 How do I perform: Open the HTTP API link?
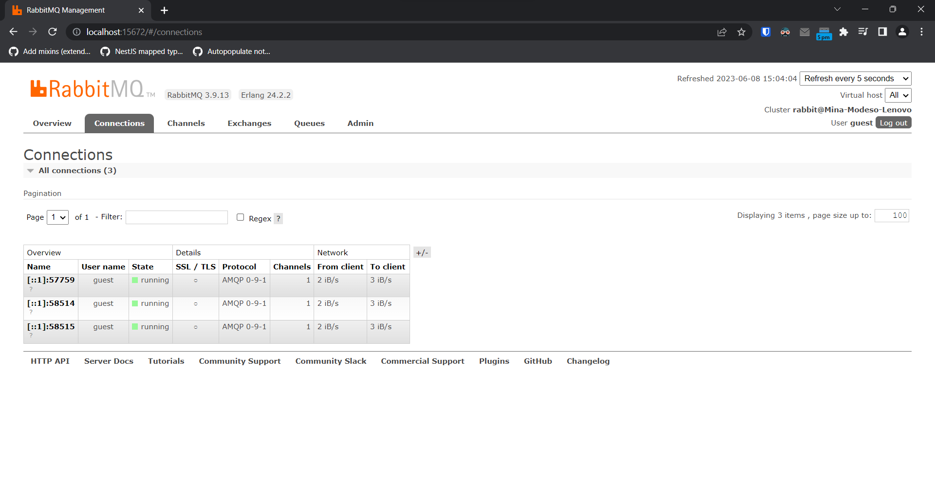click(50, 361)
